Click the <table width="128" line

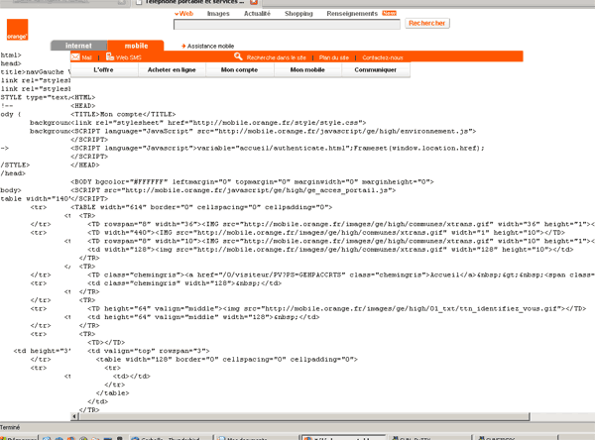click(x=226, y=360)
